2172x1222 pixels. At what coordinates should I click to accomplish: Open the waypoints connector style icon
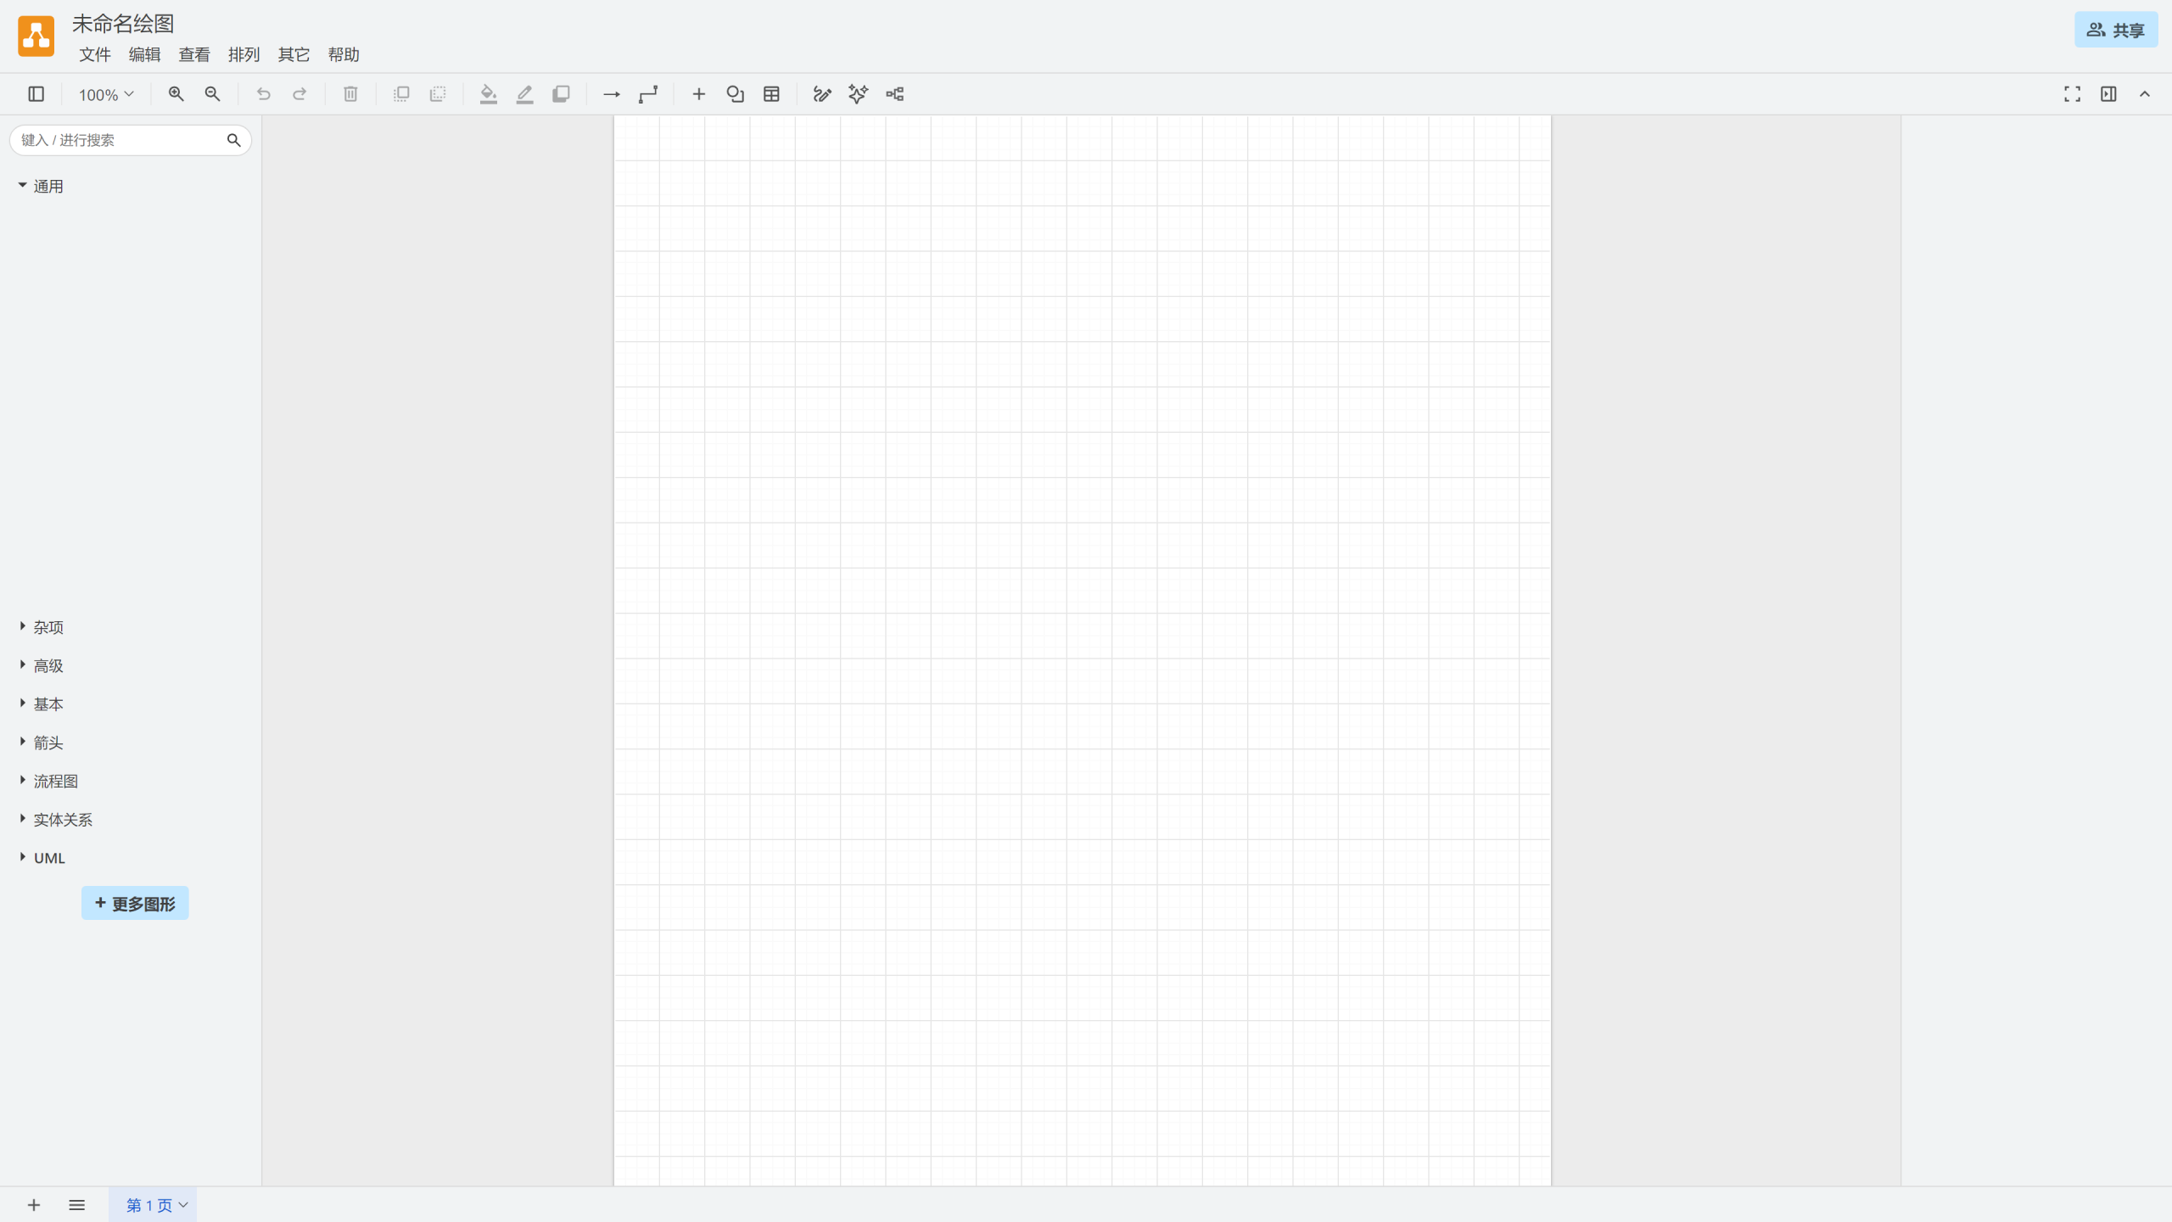click(648, 94)
